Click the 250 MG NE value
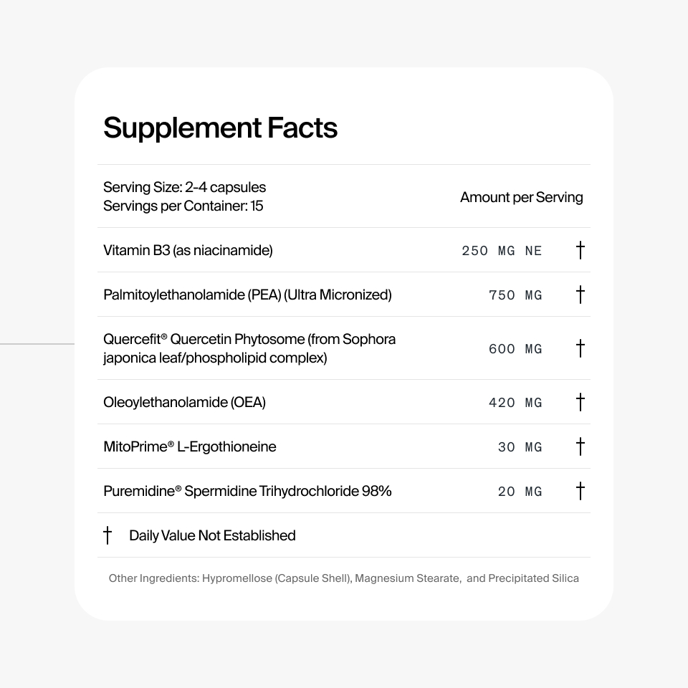Viewport: 688px width, 688px height. click(x=502, y=251)
